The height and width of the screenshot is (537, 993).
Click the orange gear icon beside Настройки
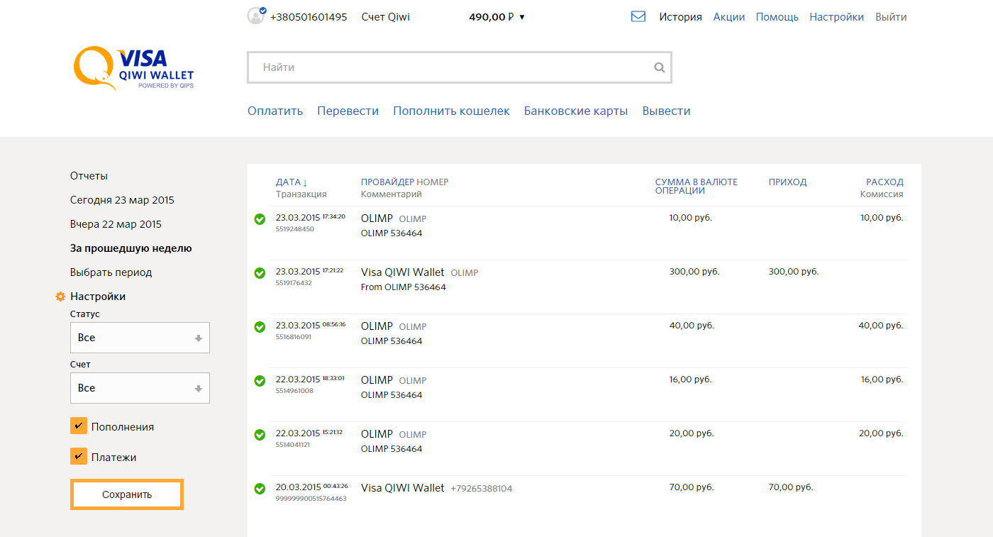pos(60,297)
